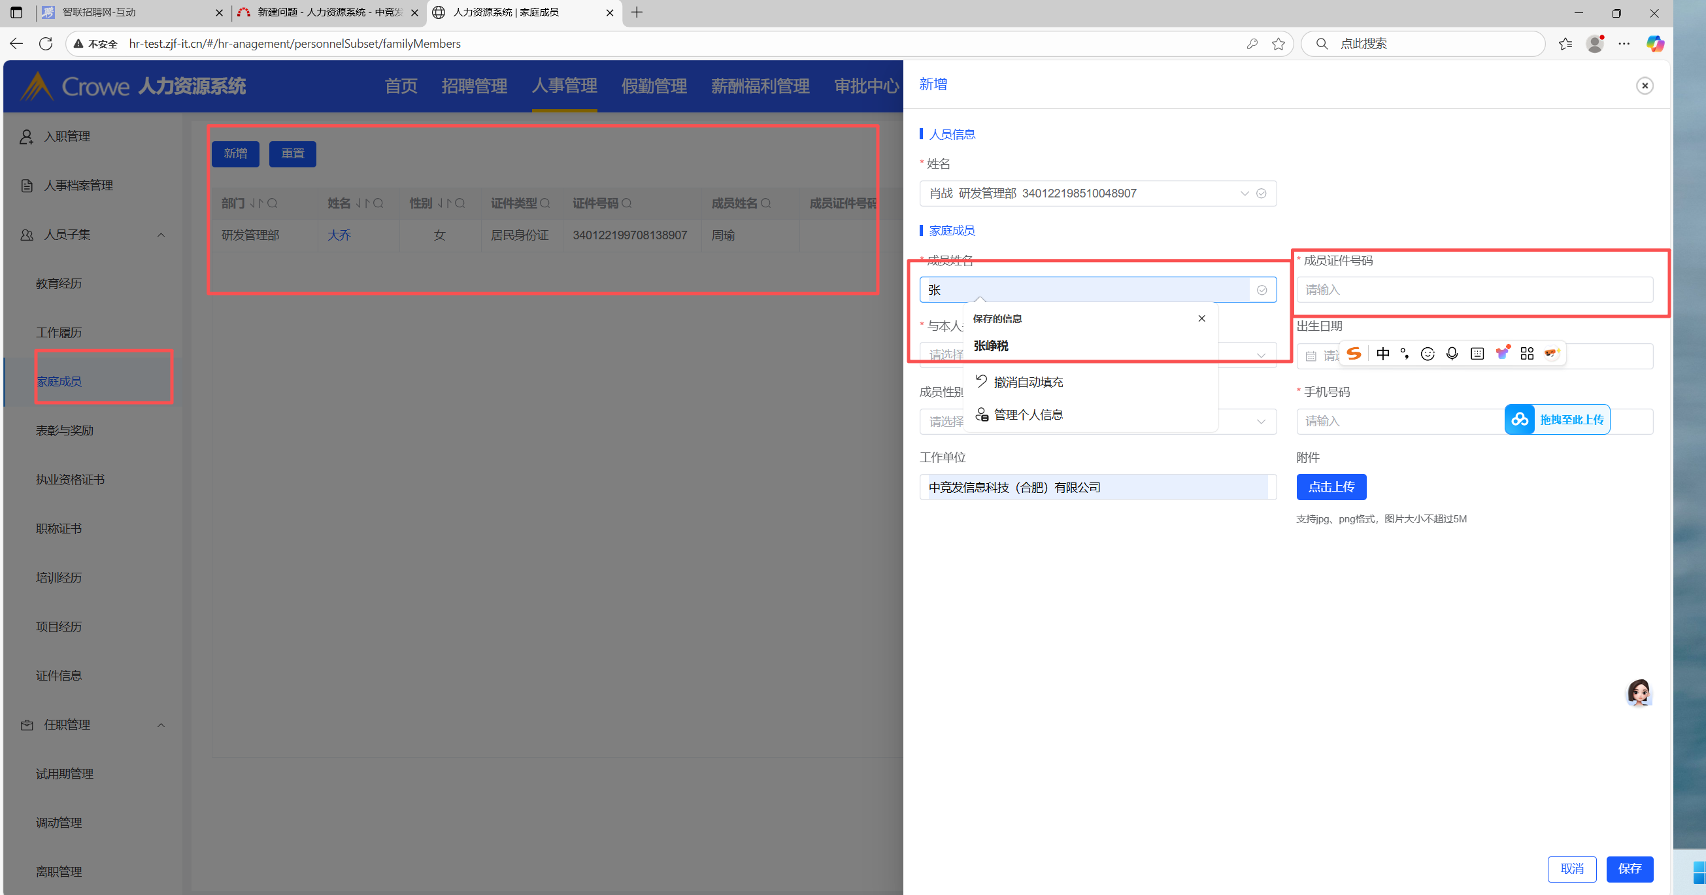This screenshot has width=1706, height=895.
Task: Dismiss the 保存的信息 autofill popup
Action: click(x=1201, y=318)
